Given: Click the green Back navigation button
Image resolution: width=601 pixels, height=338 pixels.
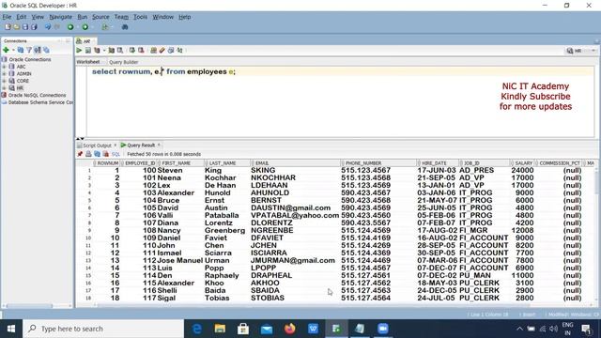Looking at the screenshot, I should (x=70, y=27).
